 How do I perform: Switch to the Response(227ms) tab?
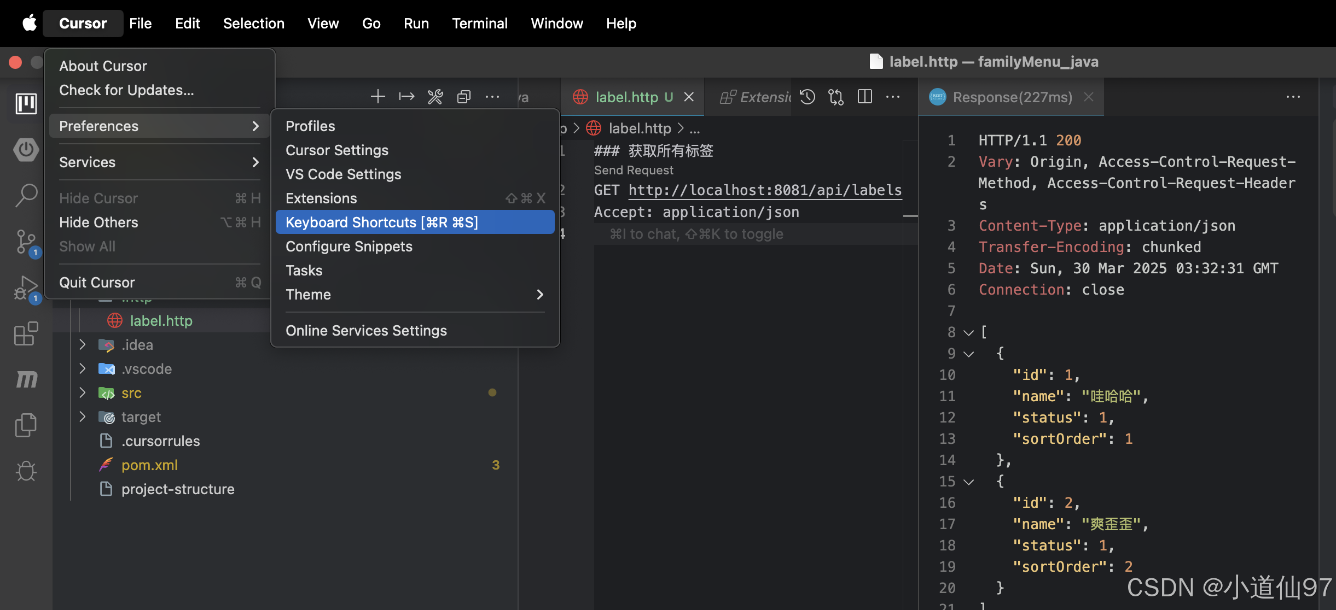(x=1012, y=97)
